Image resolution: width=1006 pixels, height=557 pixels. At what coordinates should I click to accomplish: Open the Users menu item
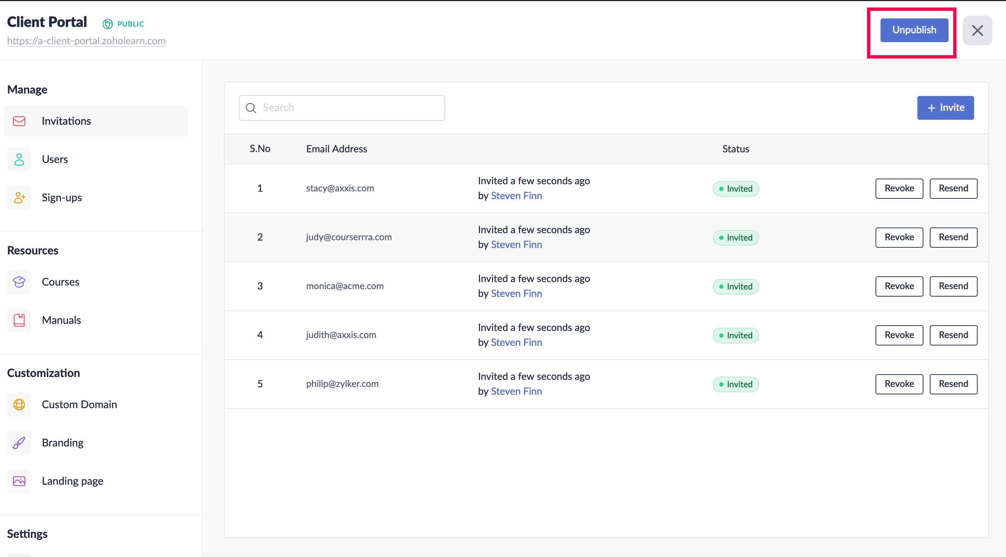(x=55, y=159)
